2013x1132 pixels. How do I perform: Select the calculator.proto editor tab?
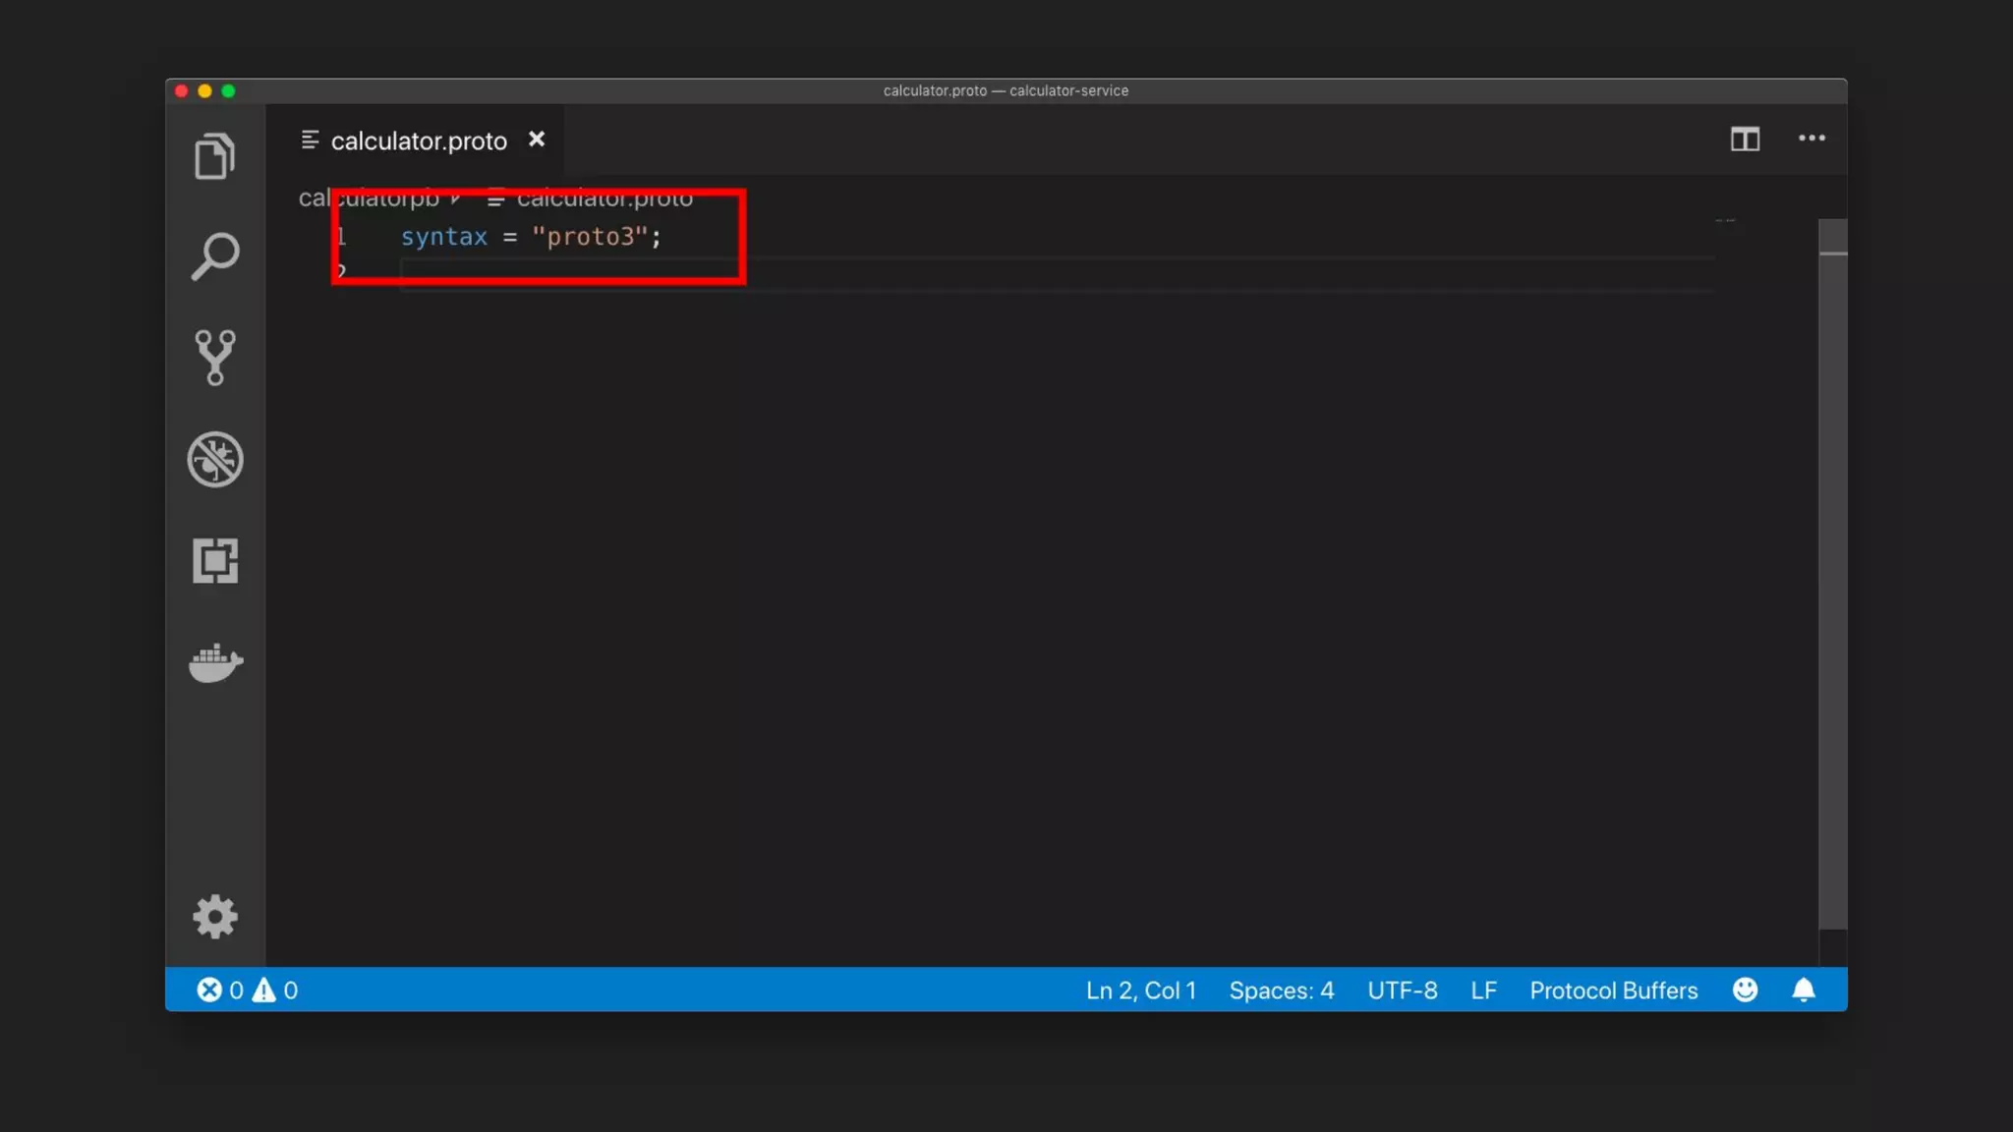pyautogui.click(x=418, y=141)
